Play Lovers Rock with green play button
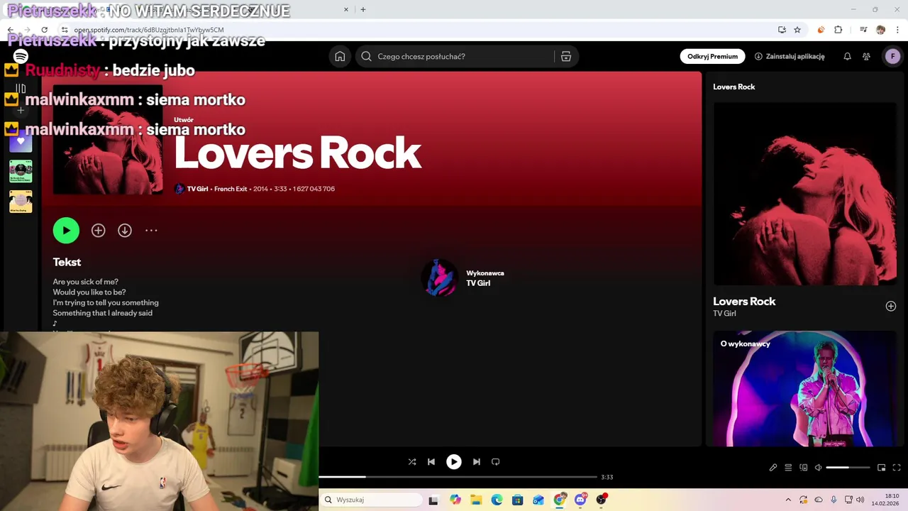The height and width of the screenshot is (511, 908). click(66, 230)
